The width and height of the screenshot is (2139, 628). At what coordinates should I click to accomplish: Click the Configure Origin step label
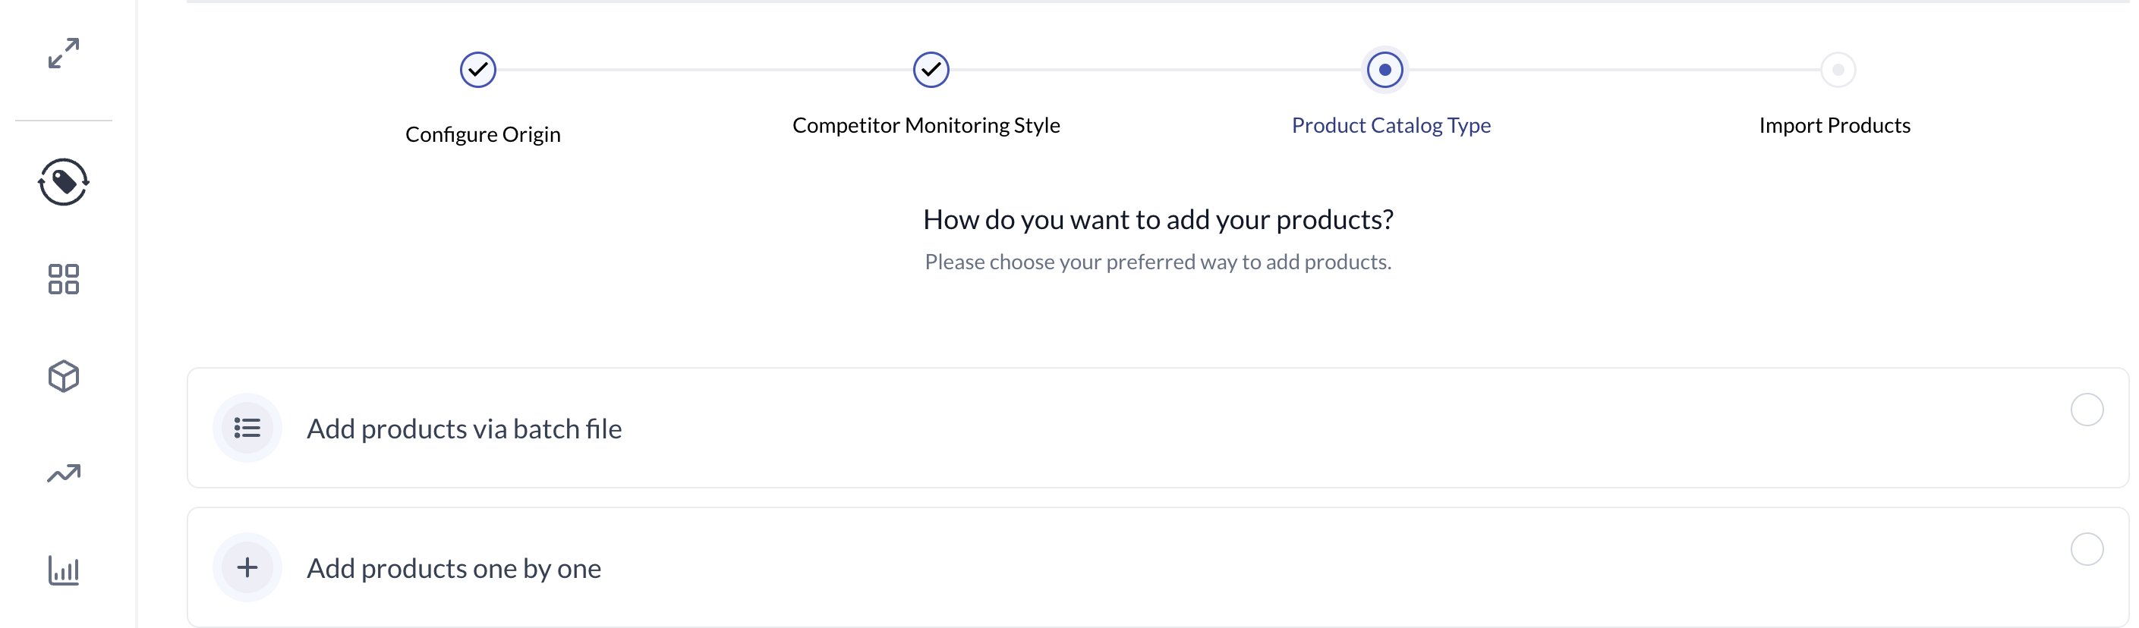pyautogui.click(x=484, y=134)
